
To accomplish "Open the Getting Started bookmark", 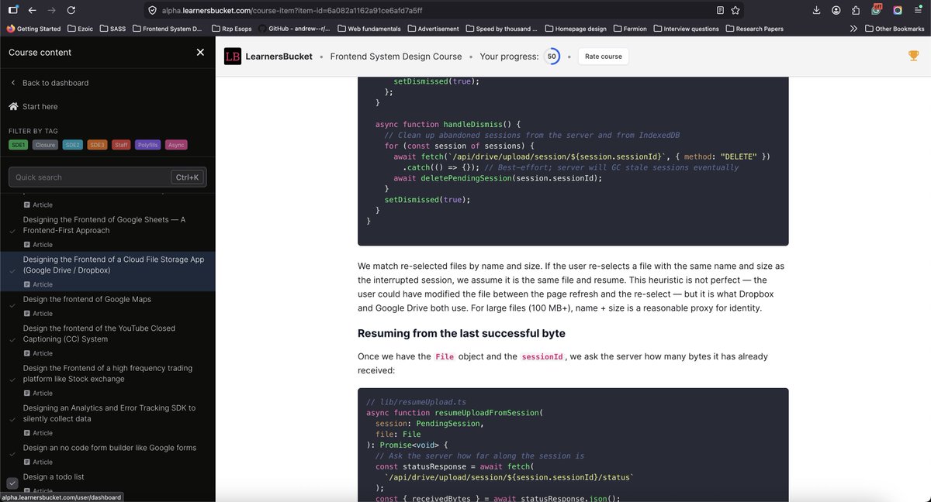I will tap(33, 29).
